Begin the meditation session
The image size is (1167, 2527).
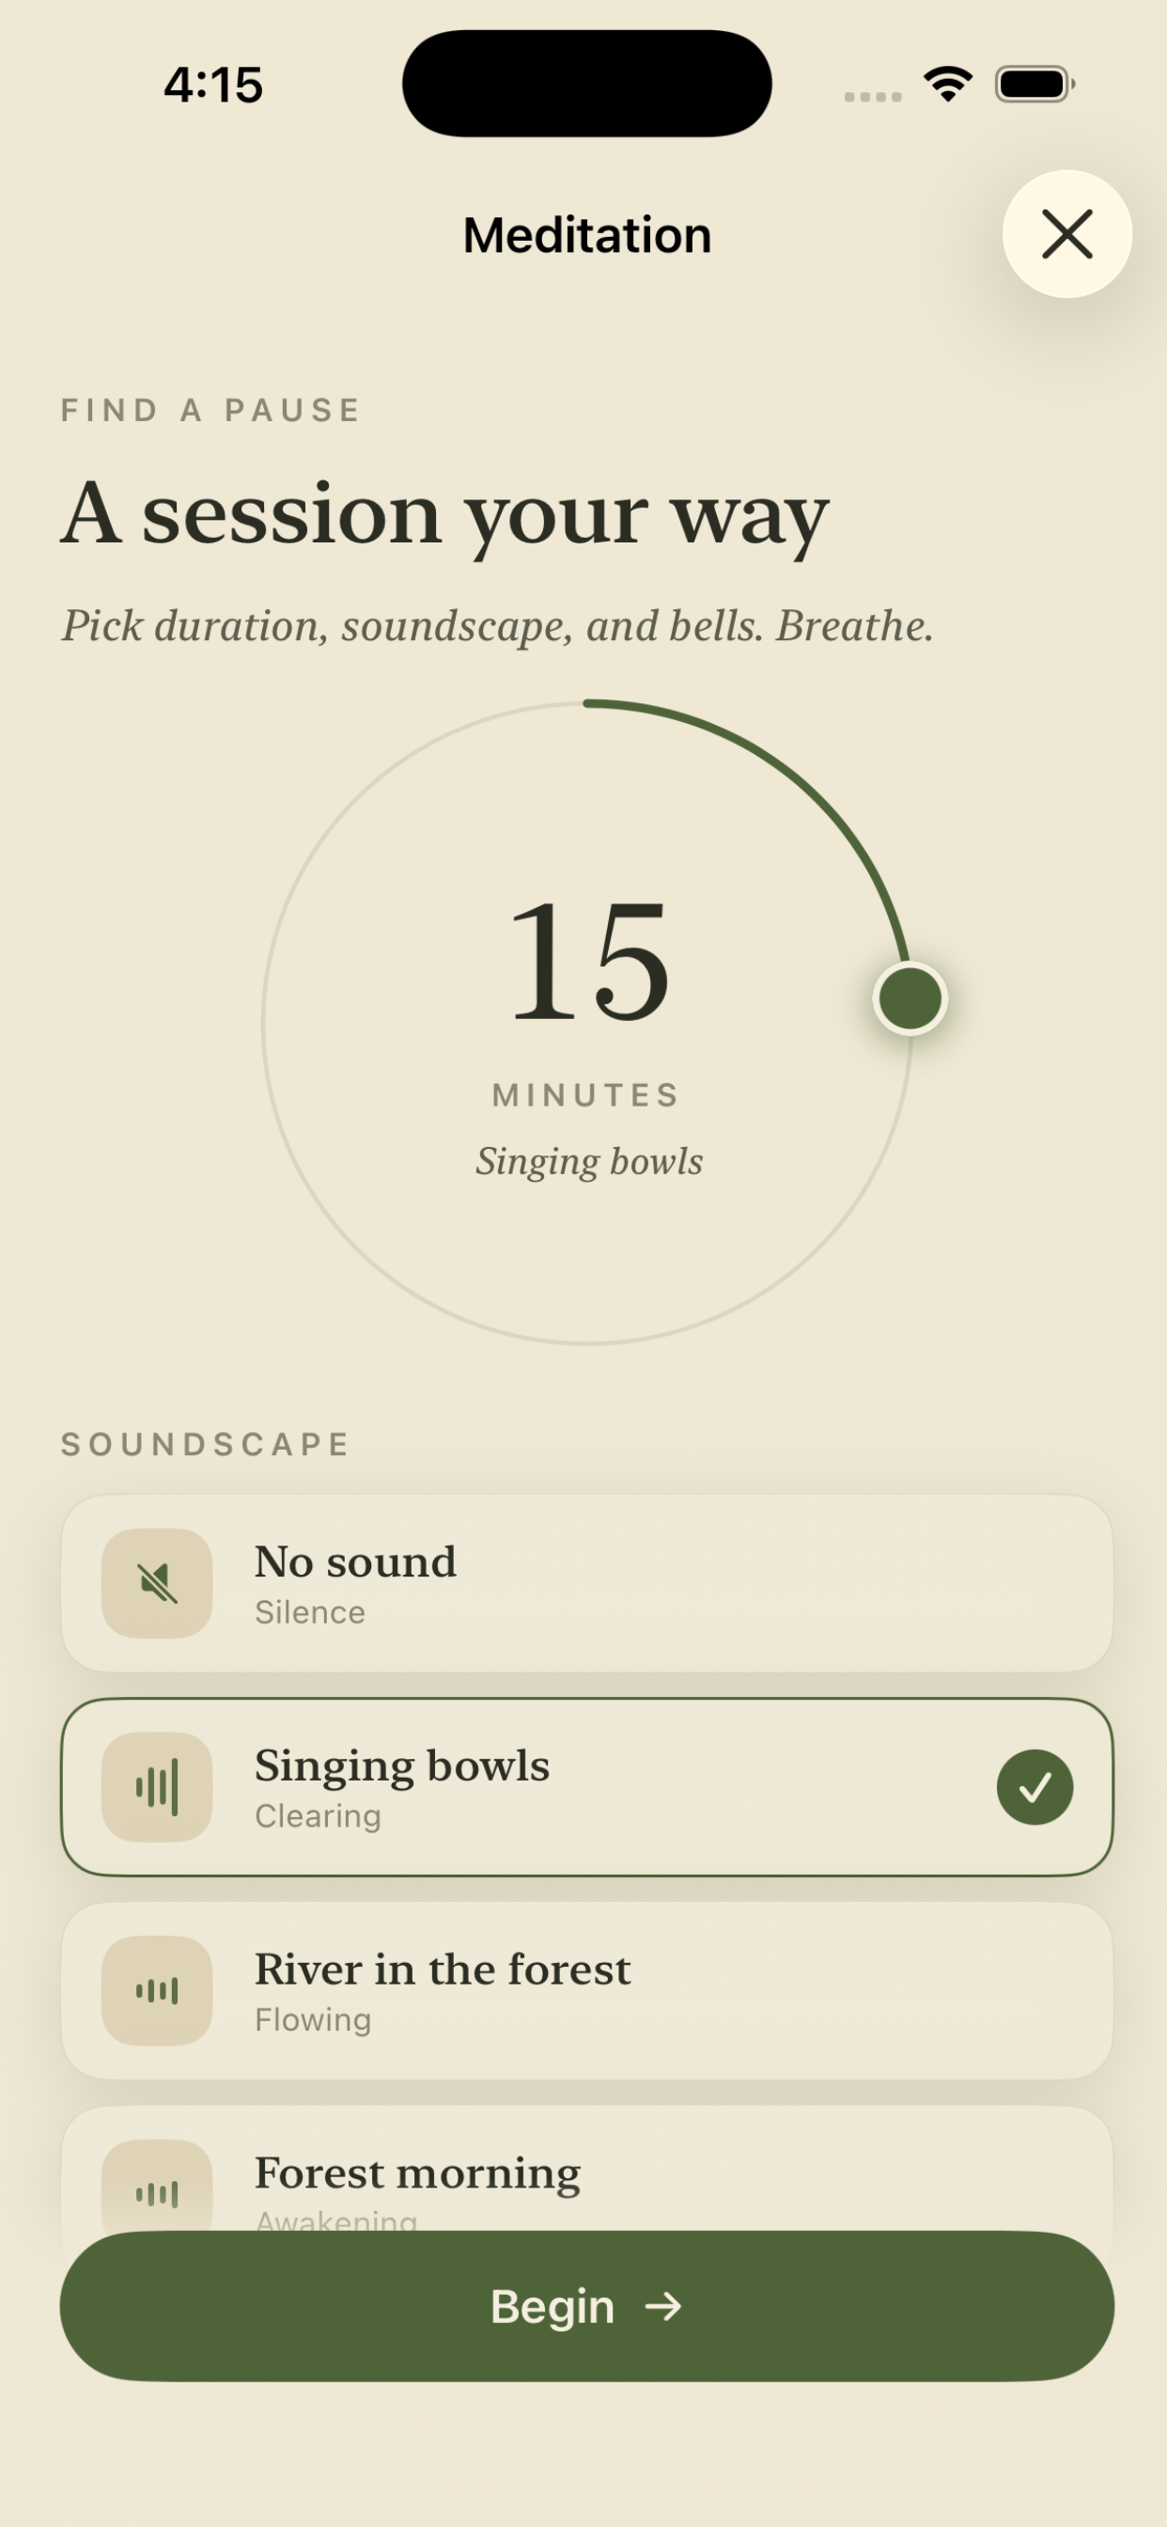coord(587,2306)
